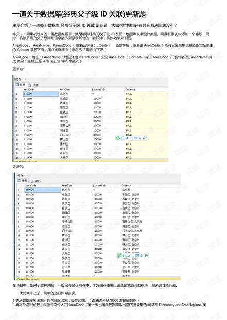Open the soft keyboard icon in the before-update grid
This screenshot has height=320, width=227.
[x=135, y=138]
